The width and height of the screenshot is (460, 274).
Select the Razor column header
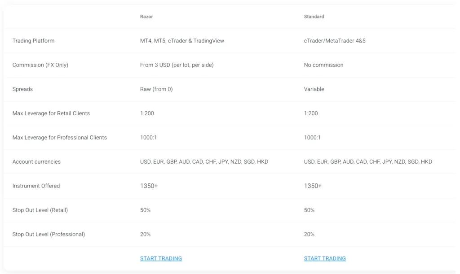coord(146,17)
